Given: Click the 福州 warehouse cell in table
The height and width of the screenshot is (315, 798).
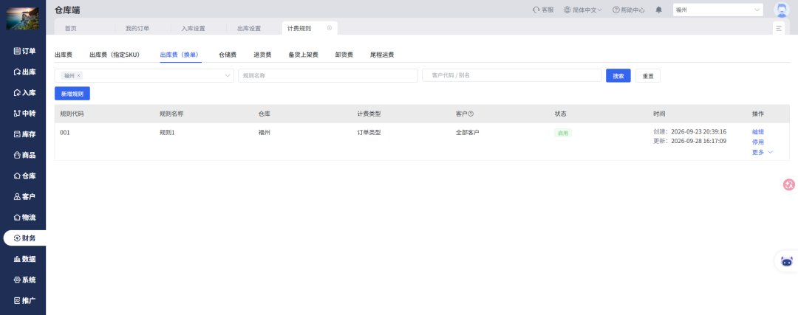Looking at the screenshot, I should pyautogui.click(x=264, y=133).
